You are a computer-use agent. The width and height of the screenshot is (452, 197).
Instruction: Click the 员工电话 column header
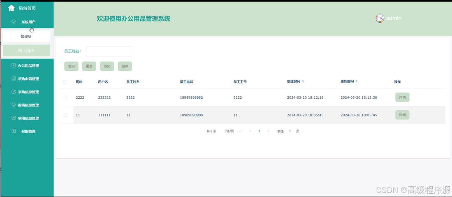186,82
